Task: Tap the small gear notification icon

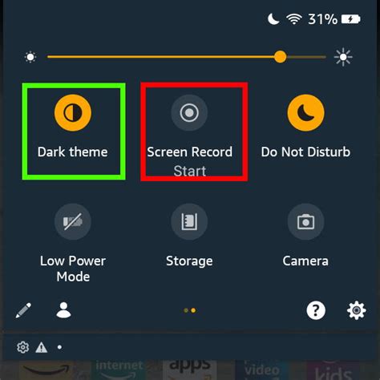Action: [x=23, y=347]
